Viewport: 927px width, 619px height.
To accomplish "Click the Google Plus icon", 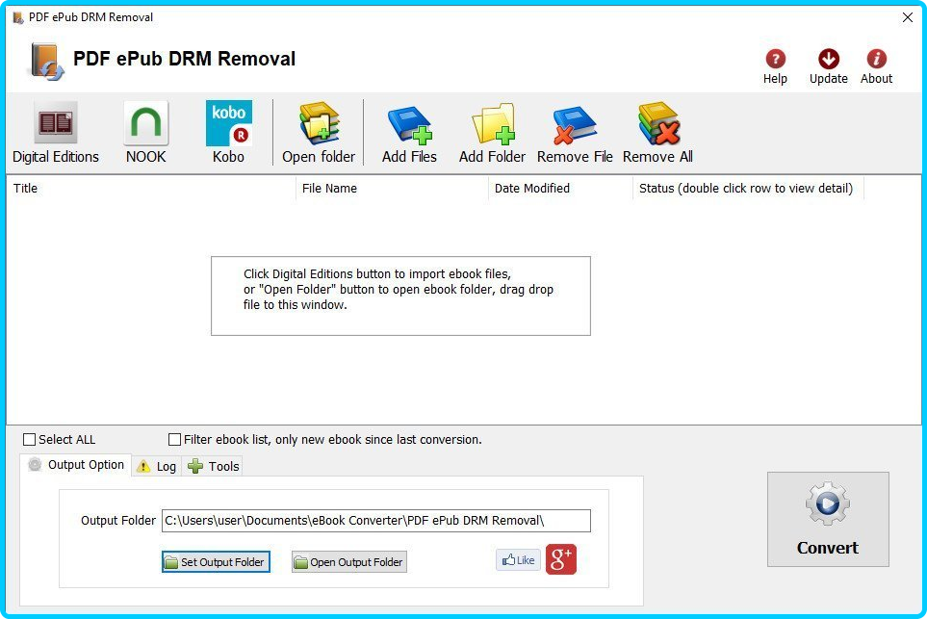I will click(x=560, y=559).
